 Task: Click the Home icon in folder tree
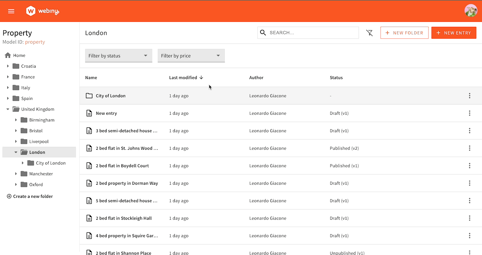tap(8, 56)
